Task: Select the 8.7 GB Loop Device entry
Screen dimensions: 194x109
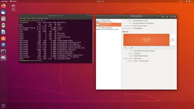Action: pyautogui.click(x=109, y=28)
